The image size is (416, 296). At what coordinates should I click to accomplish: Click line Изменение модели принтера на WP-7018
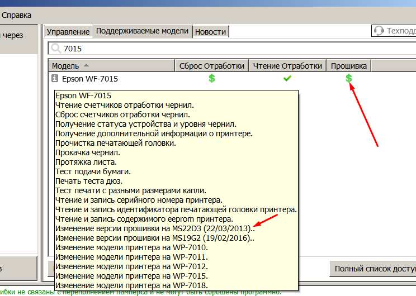pyautogui.click(x=131, y=285)
